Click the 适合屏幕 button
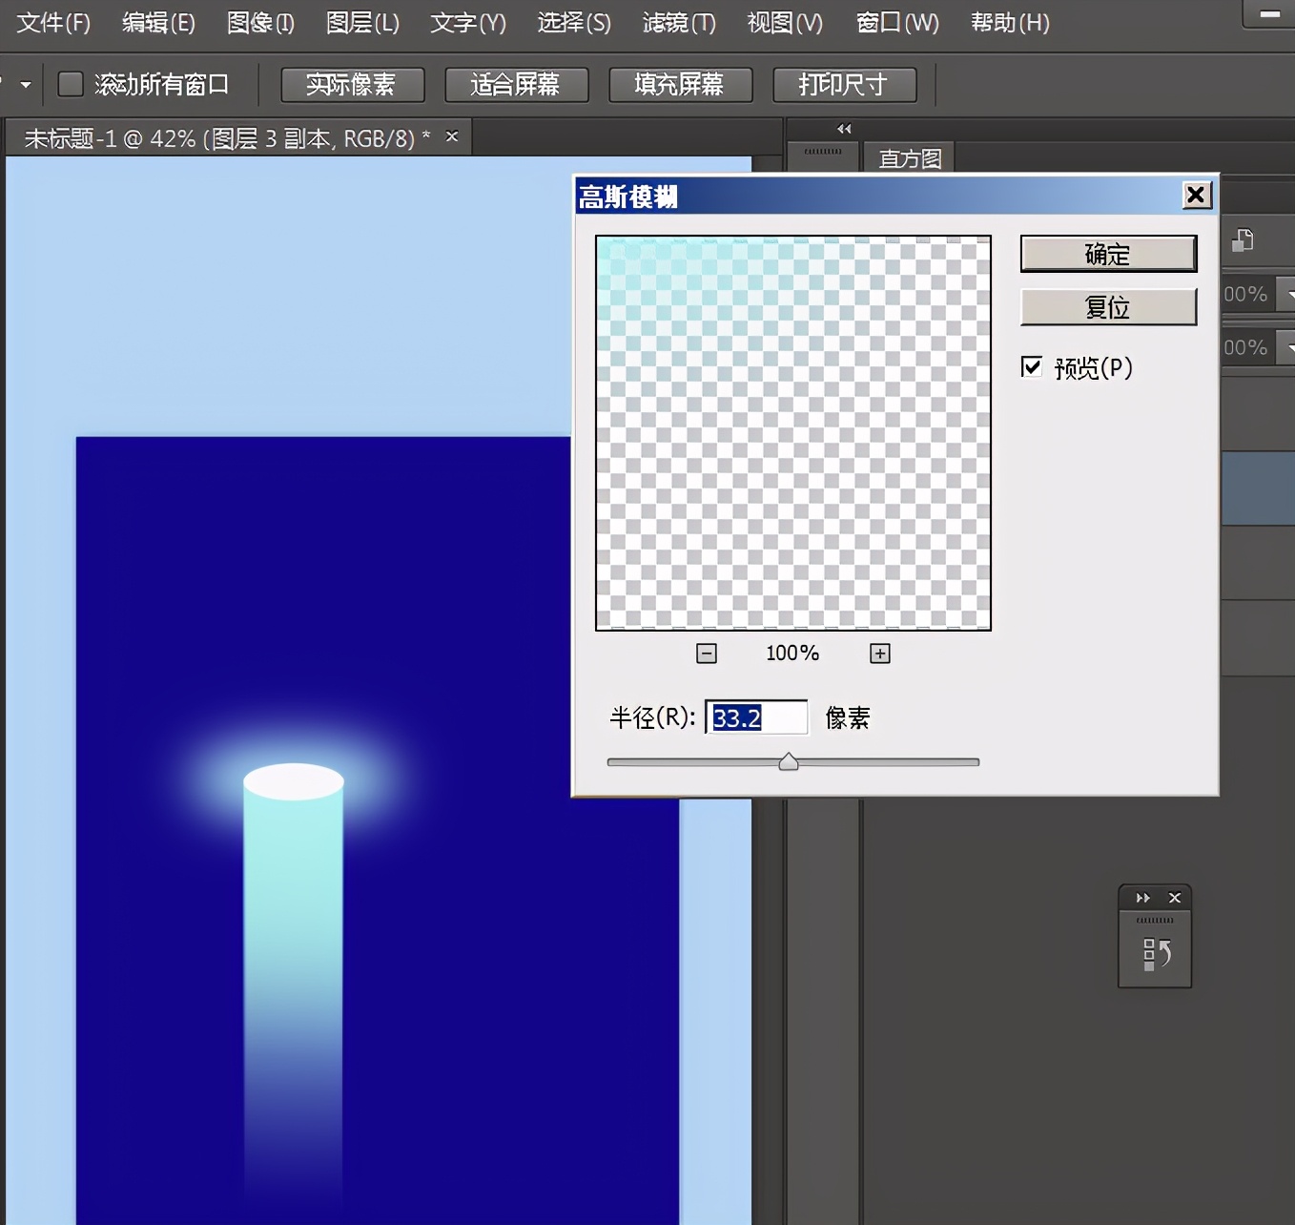The image size is (1295, 1225). click(x=516, y=85)
